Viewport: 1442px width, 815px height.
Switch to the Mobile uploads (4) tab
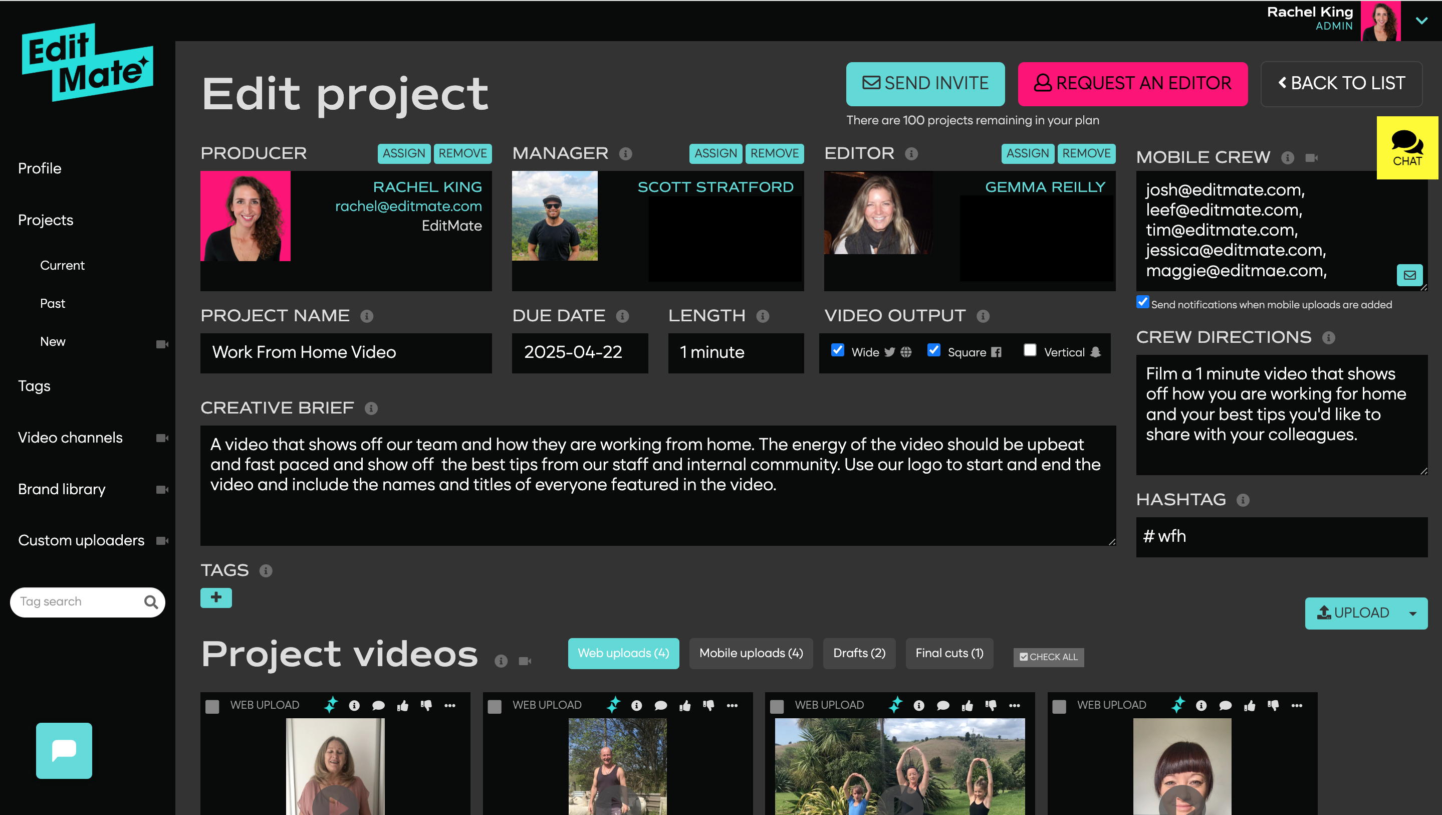(x=751, y=654)
